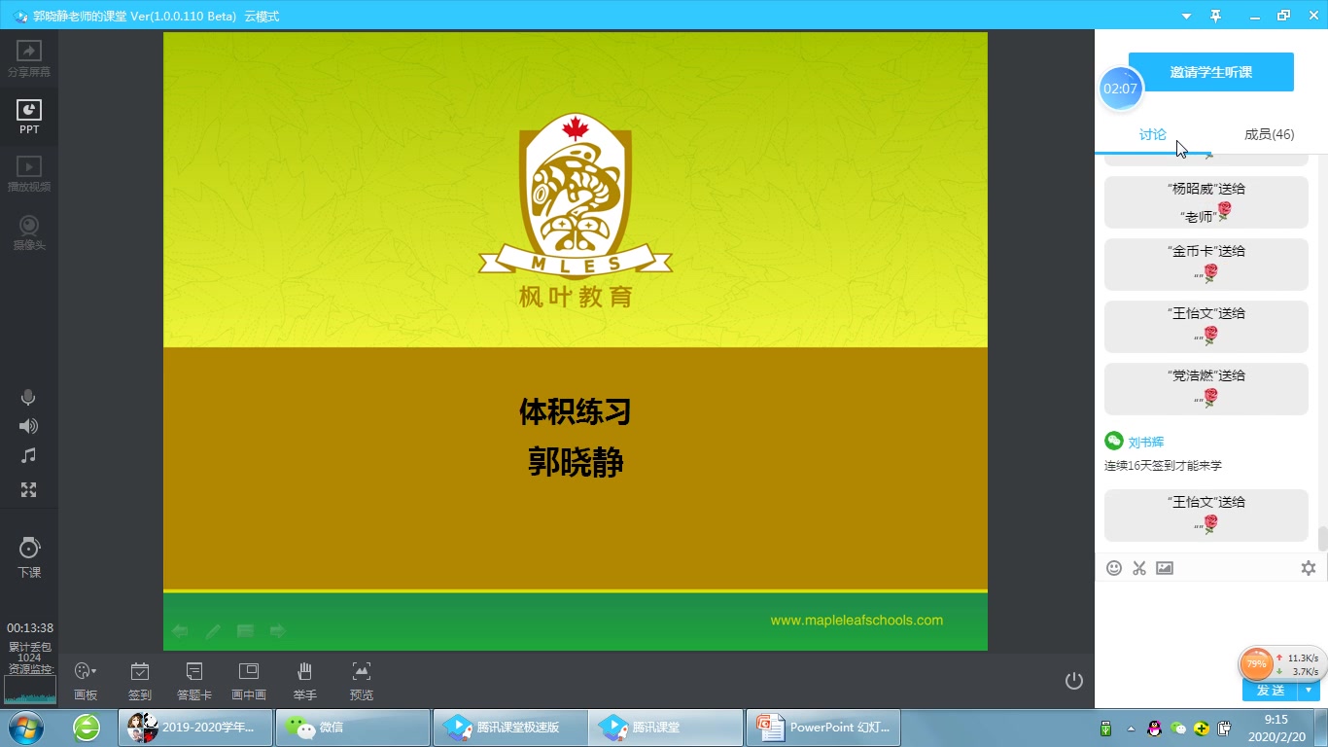
Task: Click the 金币卡 rose gift message
Action: pyautogui.click(x=1206, y=265)
